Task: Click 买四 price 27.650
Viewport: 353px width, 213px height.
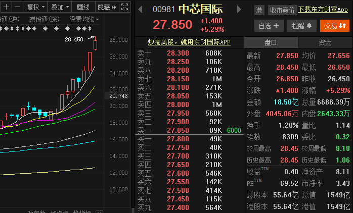Action: (178, 165)
